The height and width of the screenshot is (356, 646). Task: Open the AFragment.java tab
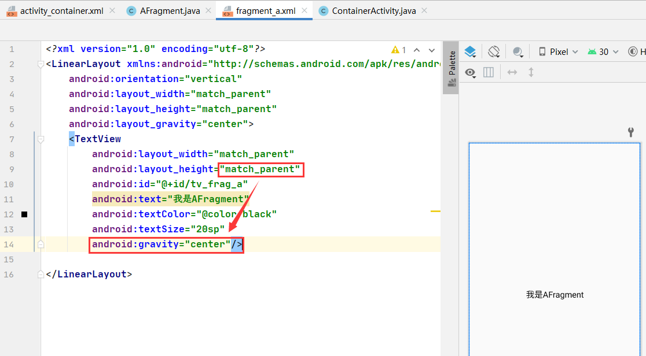tap(170, 11)
